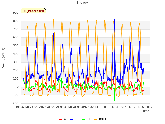
Task: Click the green H negative spike on Jul 3
Action: click(115, 100)
